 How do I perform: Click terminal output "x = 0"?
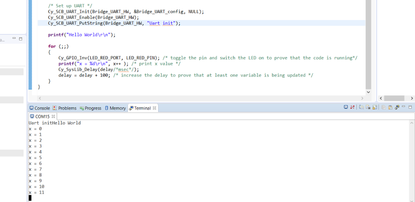[35, 129]
